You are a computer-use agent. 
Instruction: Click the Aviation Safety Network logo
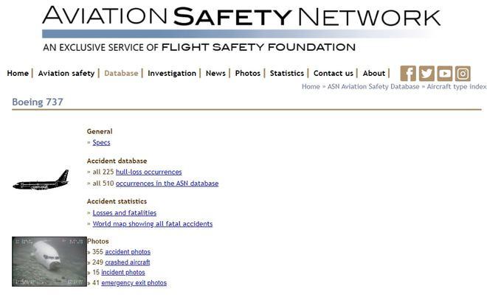241,29
